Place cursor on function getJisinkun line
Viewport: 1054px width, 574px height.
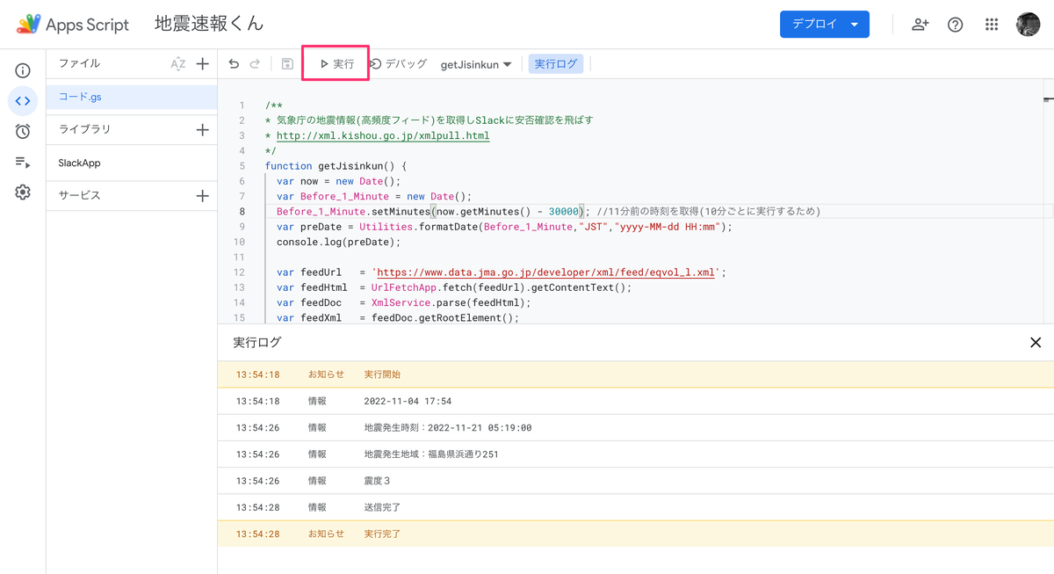tap(336, 166)
